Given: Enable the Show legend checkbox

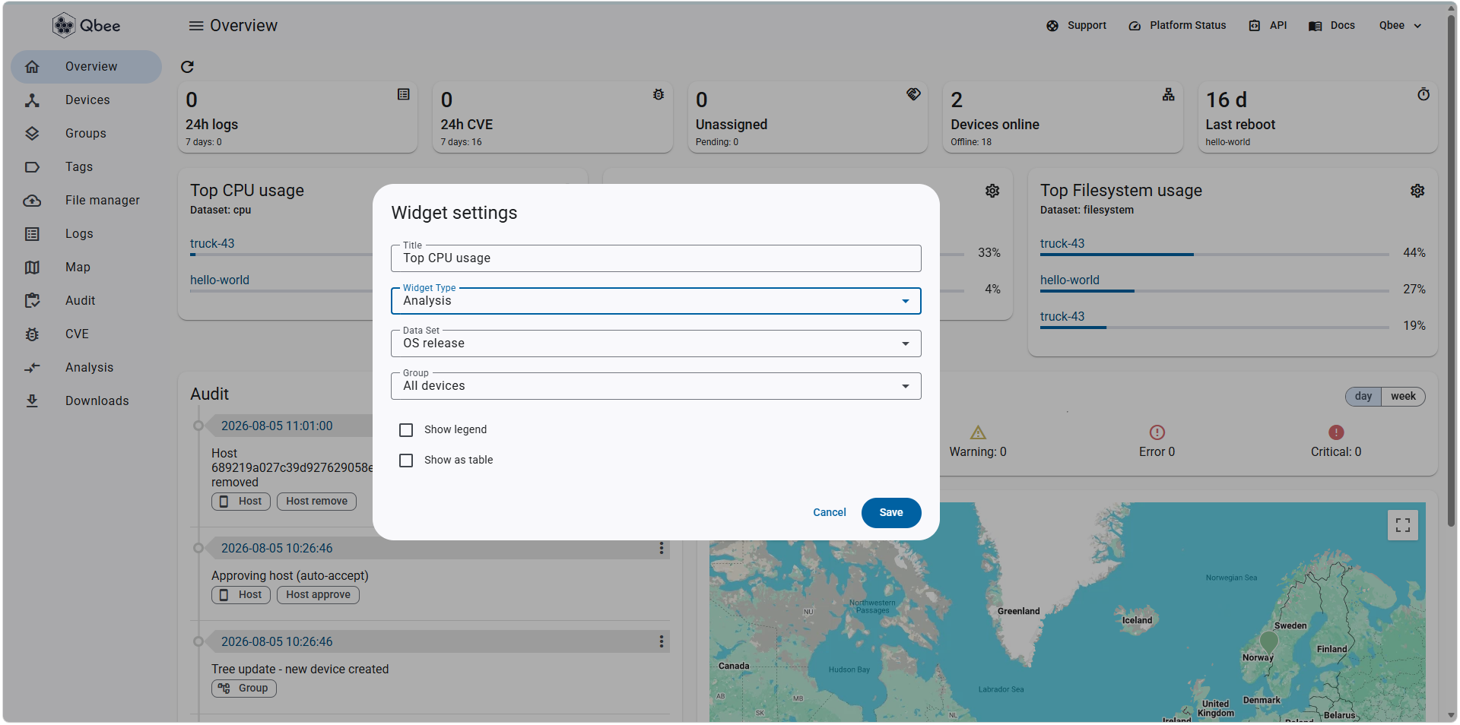Looking at the screenshot, I should 406,430.
